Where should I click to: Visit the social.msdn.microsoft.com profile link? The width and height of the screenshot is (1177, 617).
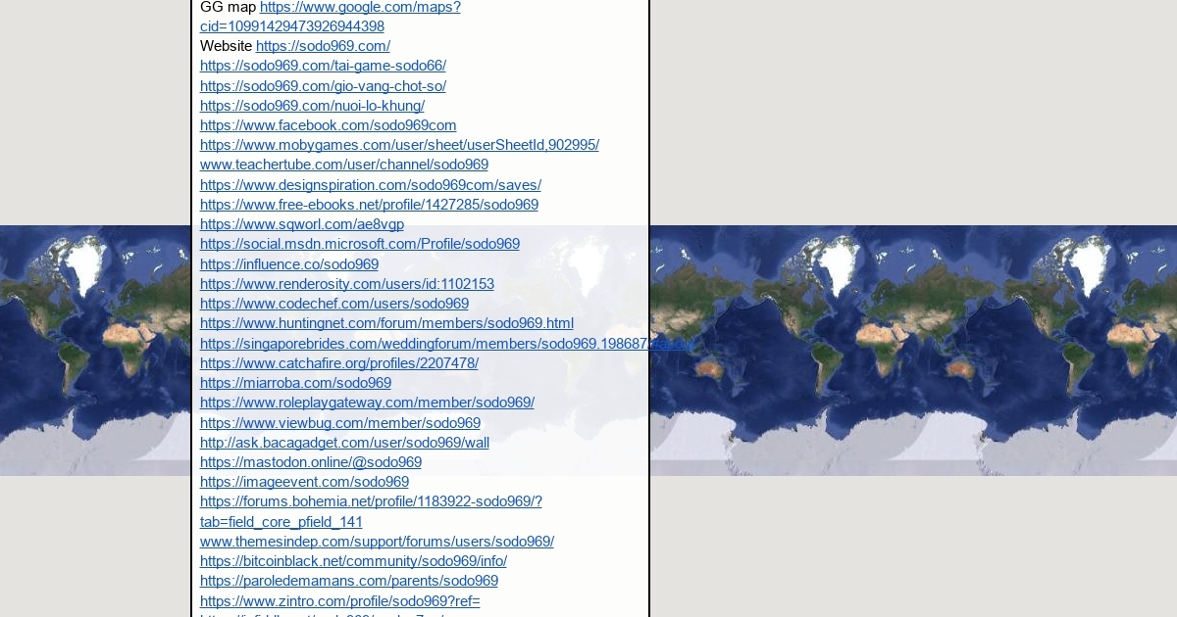tap(359, 244)
